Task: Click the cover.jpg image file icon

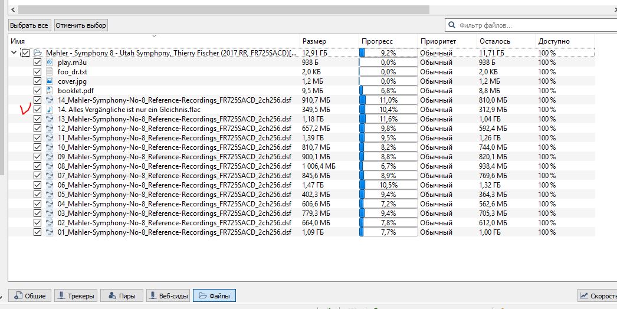Action: pyautogui.click(x=49, y=81)
